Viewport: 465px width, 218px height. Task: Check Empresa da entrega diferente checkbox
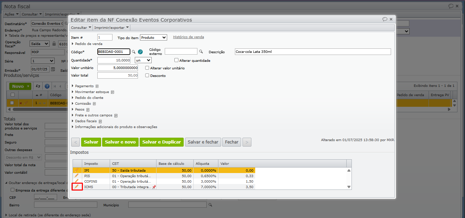point(13,190)
